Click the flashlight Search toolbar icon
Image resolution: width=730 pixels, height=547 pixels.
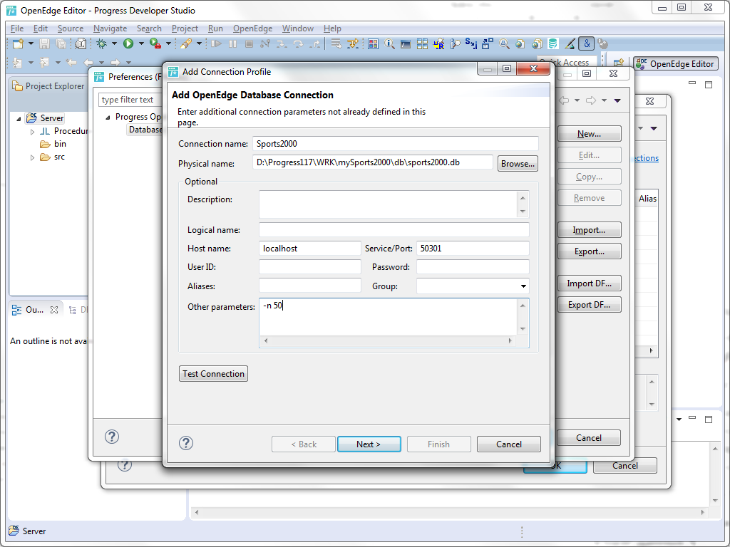point(186,44)
